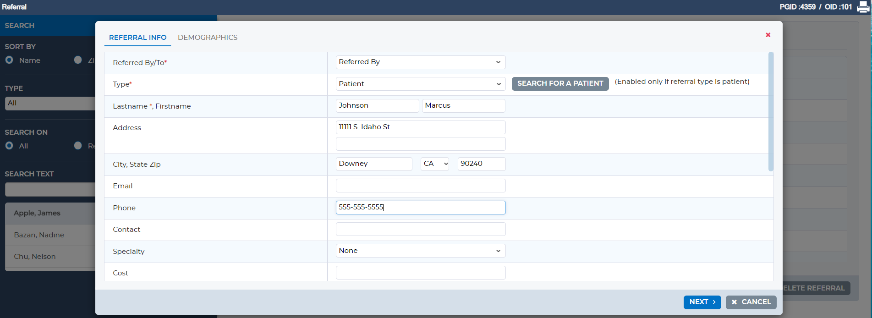Switch to the Demographics tab
Screen dimensions: 872x318
[x=208, y=38]
